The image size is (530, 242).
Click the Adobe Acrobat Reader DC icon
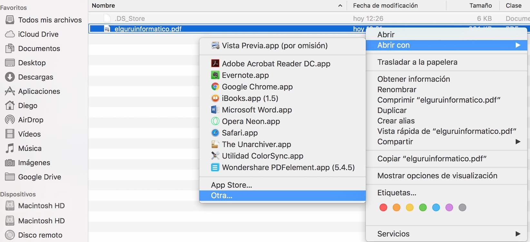[215, 63]
